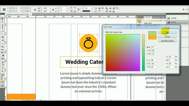Image resolution: width=189 pixels, height=106 pixels.
Task: Open the rotation angle dropdown
Action: coord(67,8)
